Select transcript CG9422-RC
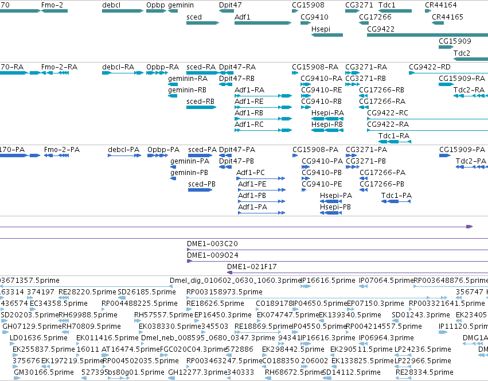Screen dimensions: 488x381 point(428,119)
